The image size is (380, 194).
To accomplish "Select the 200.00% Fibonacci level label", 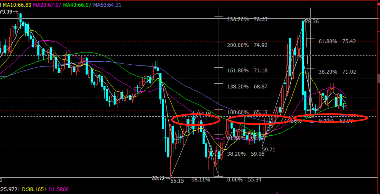I will tap(238, 45).
